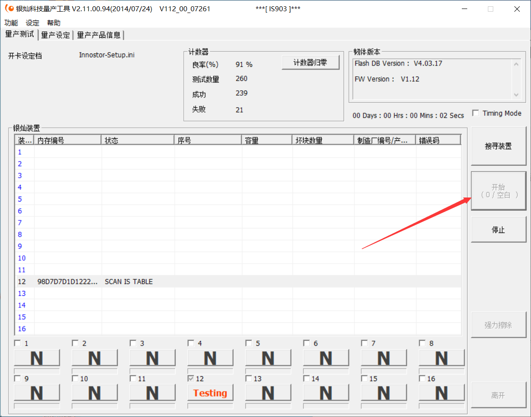531x417 pixels.
Task: Check the port 13 checkbox
Action: point(249,378)
